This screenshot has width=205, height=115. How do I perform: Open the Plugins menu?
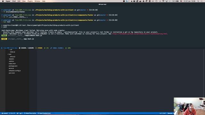pyautogui.click(x=30, y=1)
